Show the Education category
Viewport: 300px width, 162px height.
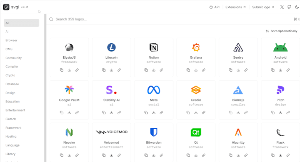tap(12, 101)
